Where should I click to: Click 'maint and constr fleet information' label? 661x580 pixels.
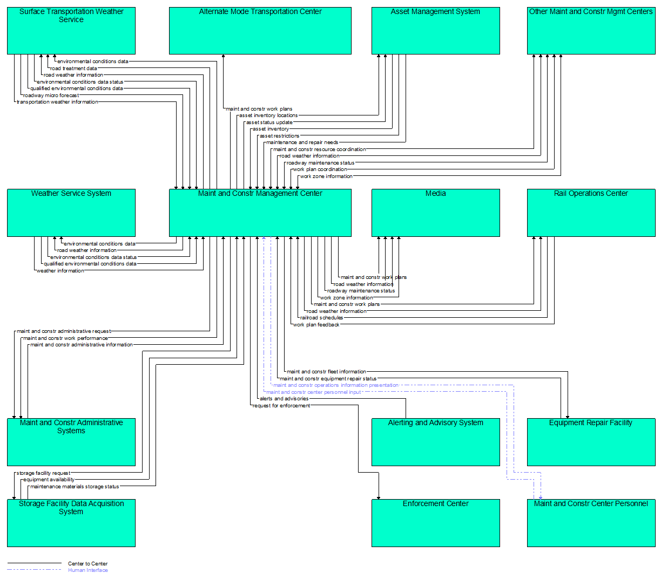pyautogui.click(x=326, y=372)
